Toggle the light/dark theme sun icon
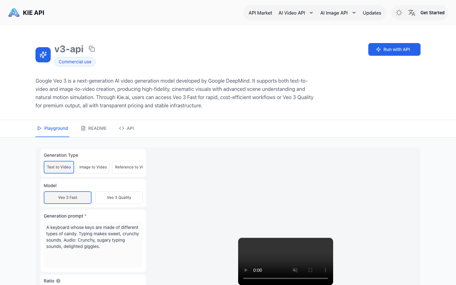 (x=399, y=13)
